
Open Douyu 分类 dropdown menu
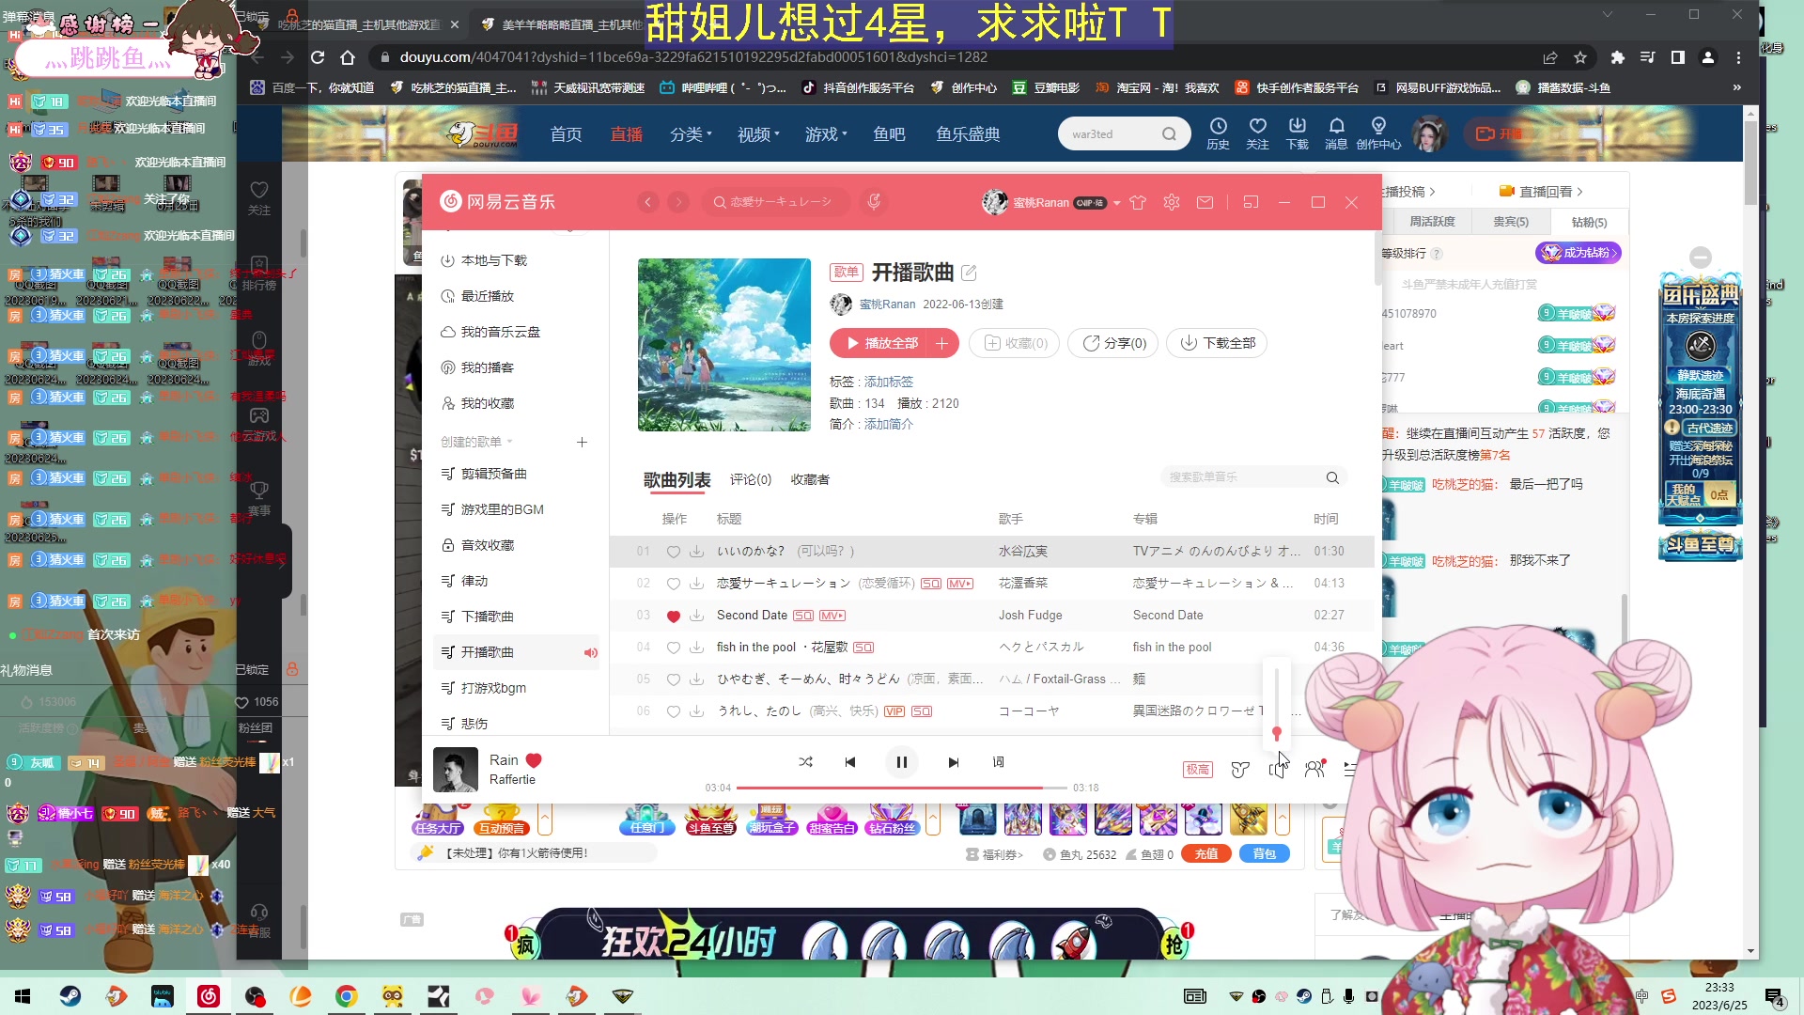691,134
